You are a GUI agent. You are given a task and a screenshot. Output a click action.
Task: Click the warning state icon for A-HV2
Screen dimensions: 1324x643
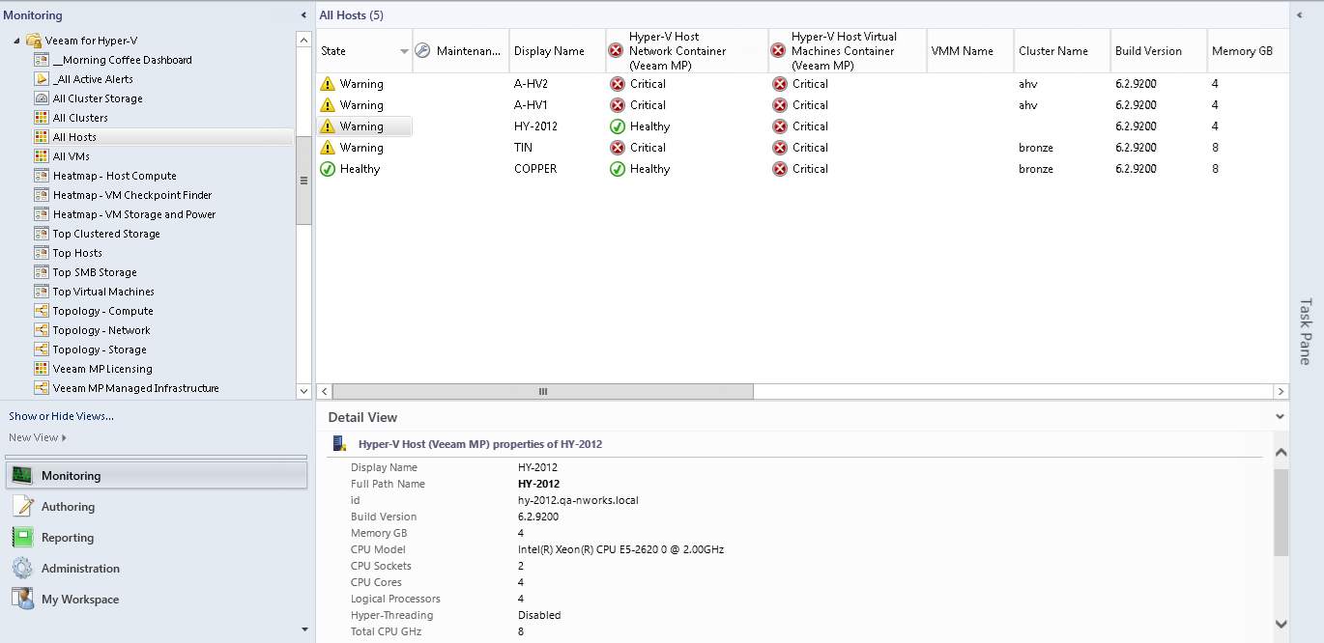[x=328, y=84]
